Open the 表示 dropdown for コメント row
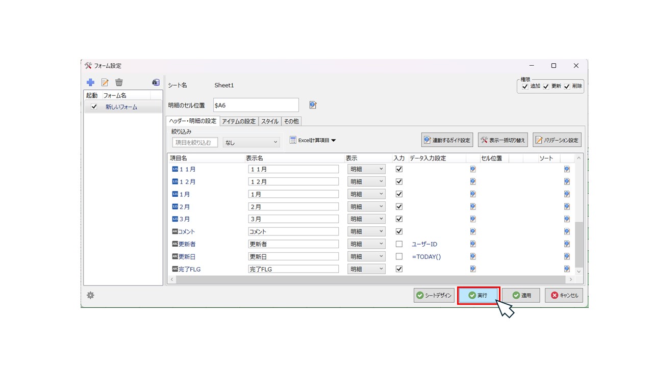This screenshot has width=653, height=367. click(x=366, y=231)
